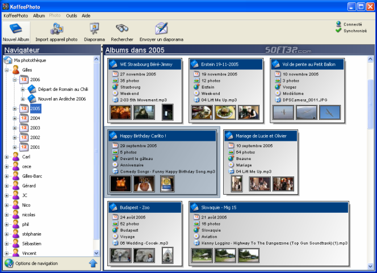The width and height of the screenshot is (377, 273).
Task: Open Import appareil photo tool
Action: tap(56, 29)
